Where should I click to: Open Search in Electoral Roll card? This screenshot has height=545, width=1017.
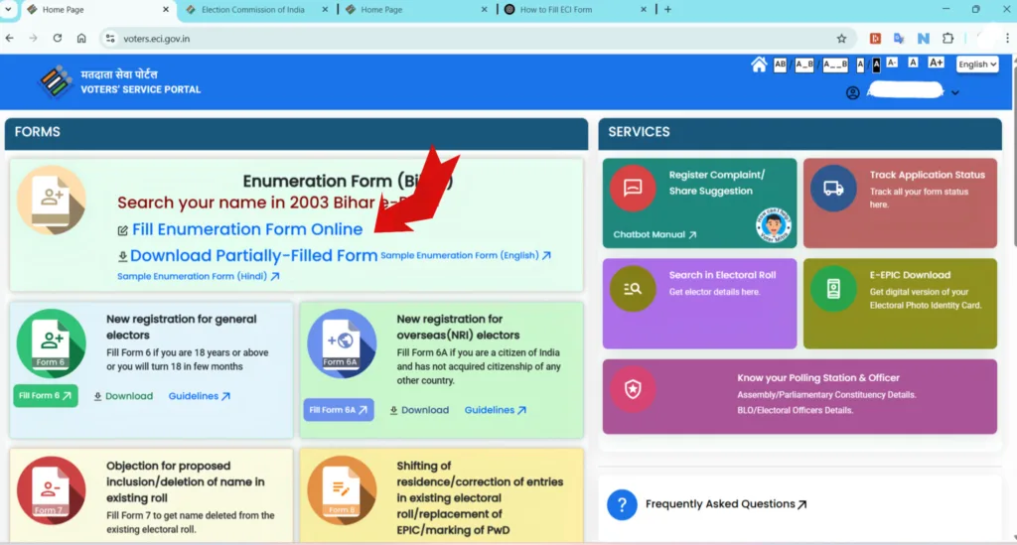tap(699, 304)
